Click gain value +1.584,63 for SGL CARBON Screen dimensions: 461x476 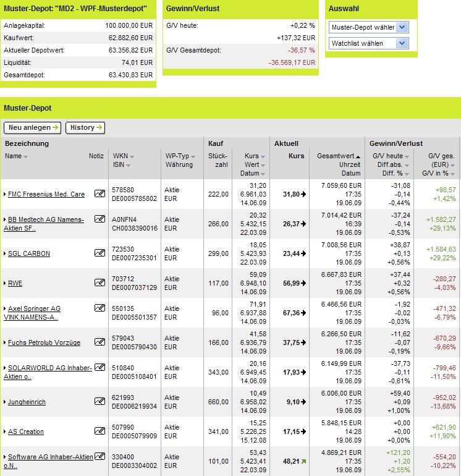tap(441, 249)
